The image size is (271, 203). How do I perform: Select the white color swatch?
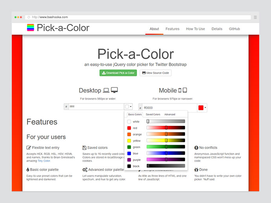pyautogui.click(x=129, y=121)
